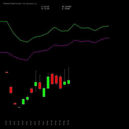Click the red candle above the 21 Jul label
This screenshot has width=129, height=129.
click(x=15, y=104)
